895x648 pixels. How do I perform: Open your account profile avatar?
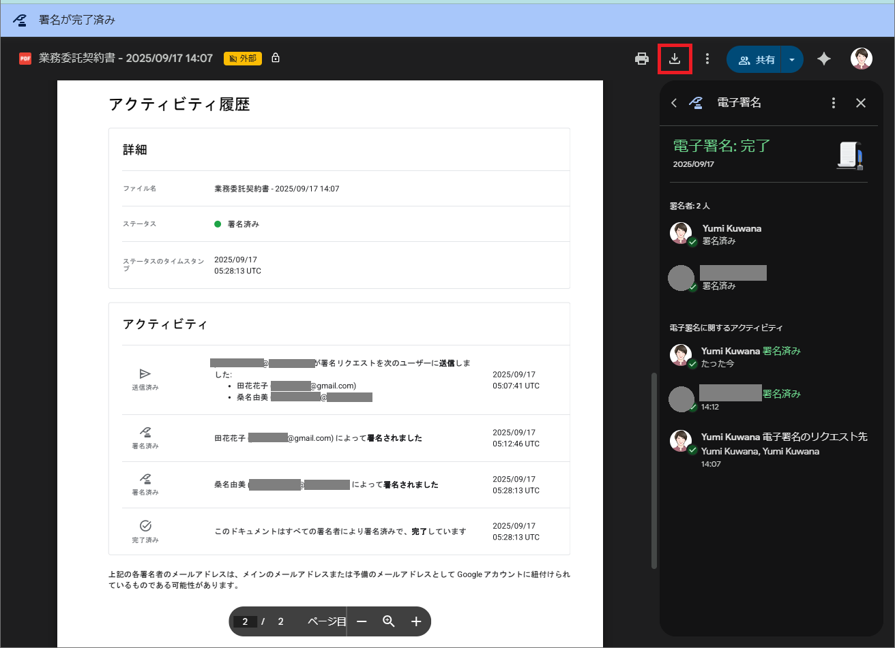coord(862,59)
